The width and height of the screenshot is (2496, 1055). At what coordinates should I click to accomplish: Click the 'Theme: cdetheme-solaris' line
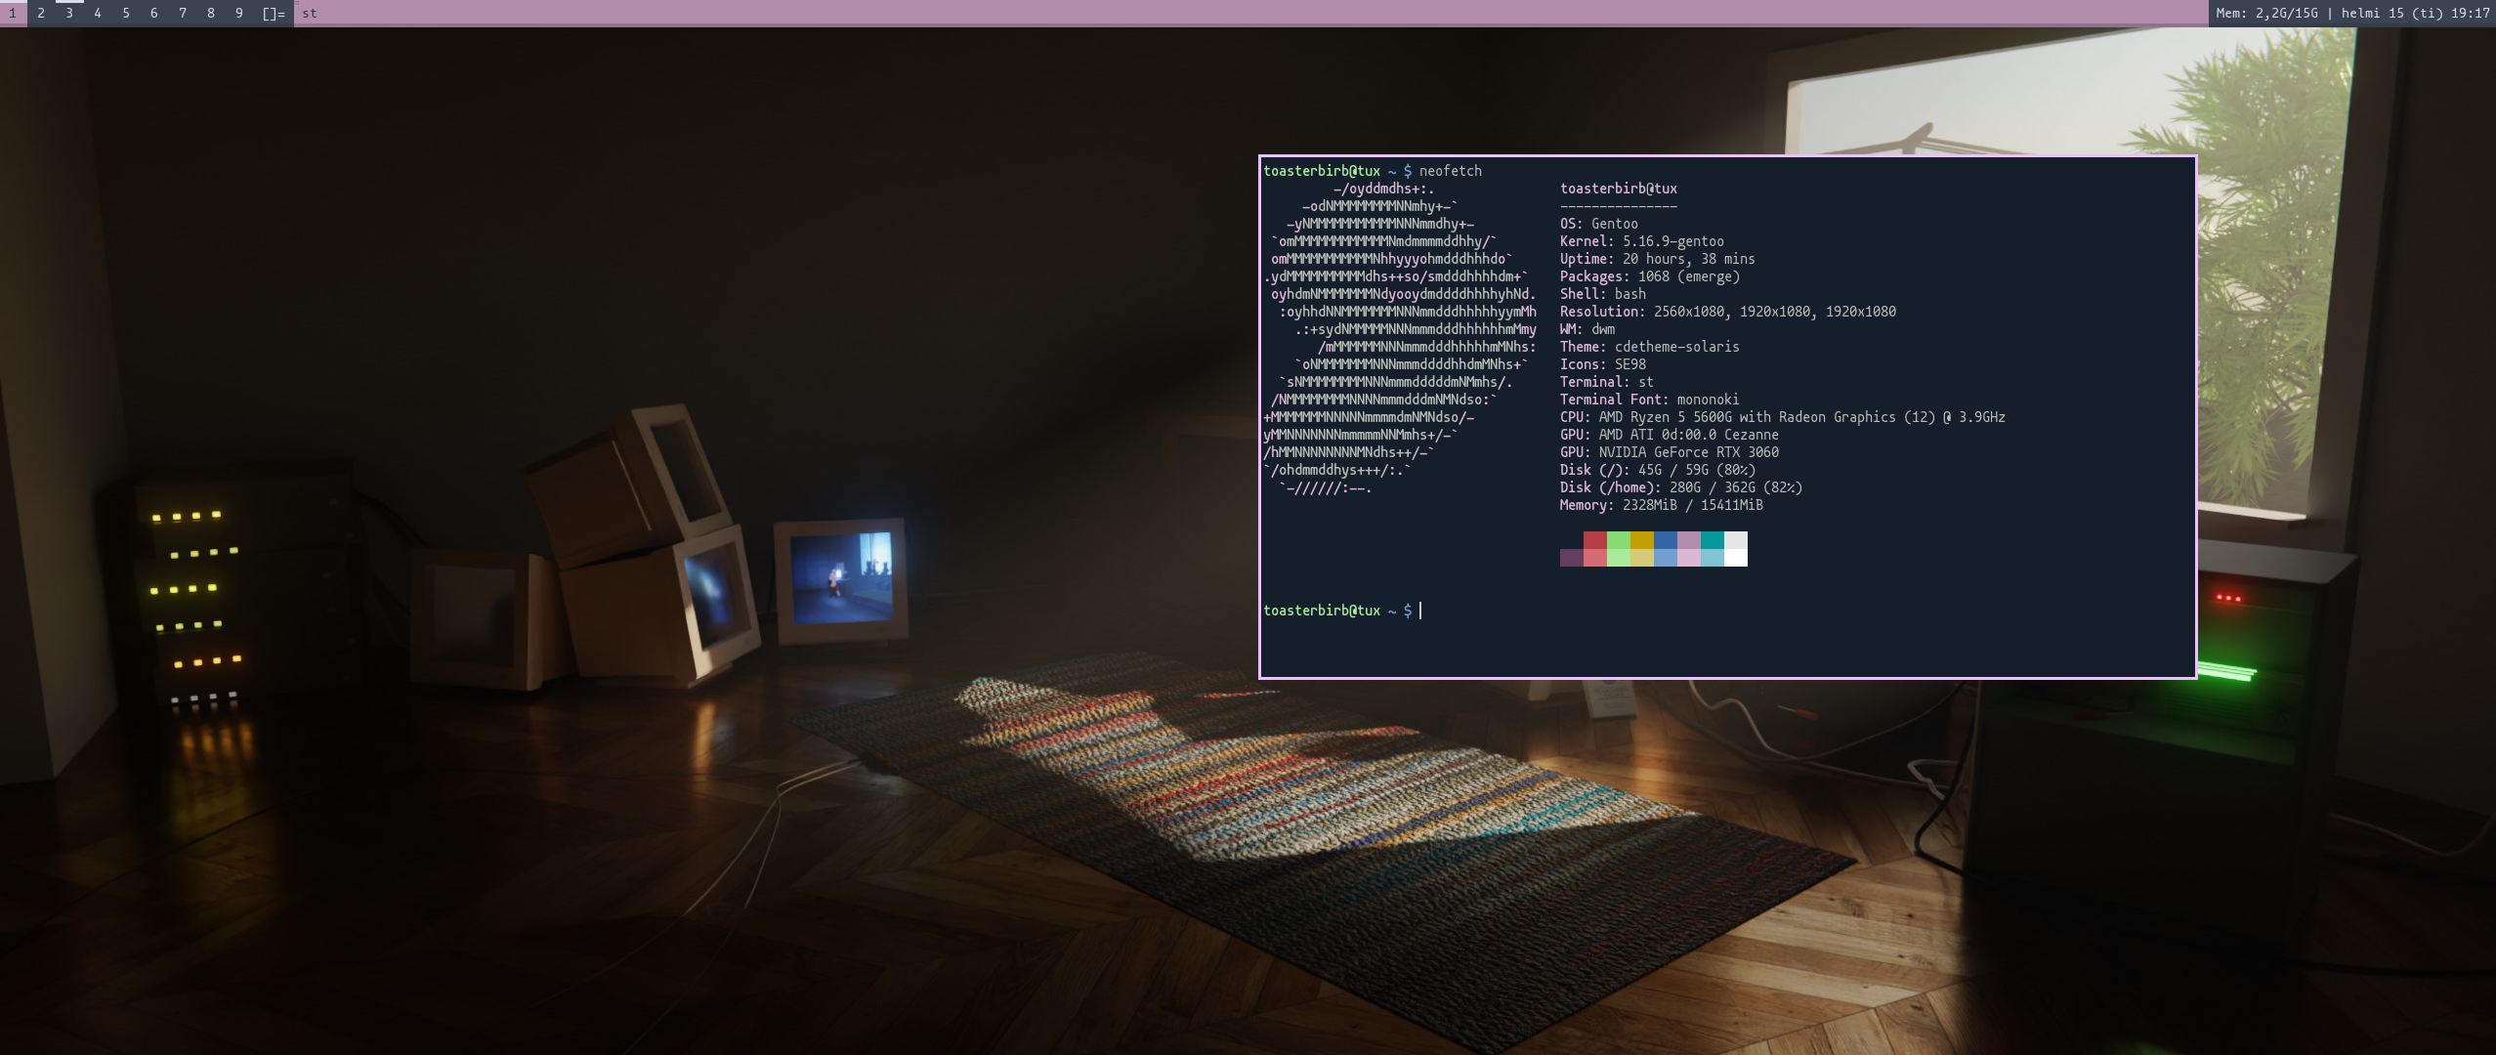click(x=1650, y=347)
